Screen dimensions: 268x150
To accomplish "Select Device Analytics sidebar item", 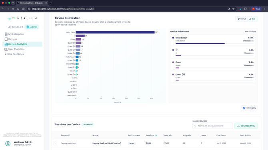I will tap(22, 44).
